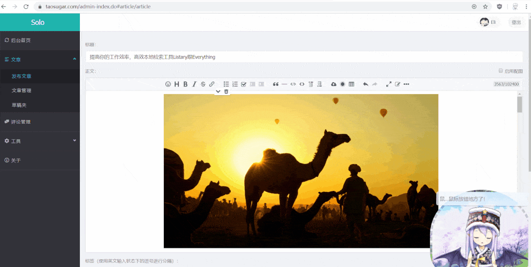Click the 登出 logout button
Viewport: 531px width, 267px height.
(516, 22)
